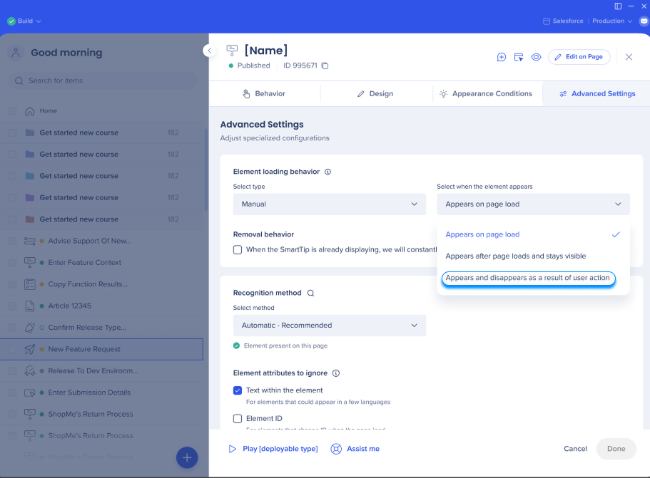Viewport: 650px width, 478px height.
Task: Click the Advise Support Of New icon
Action: pyautogui.click(x=30, y=241)
